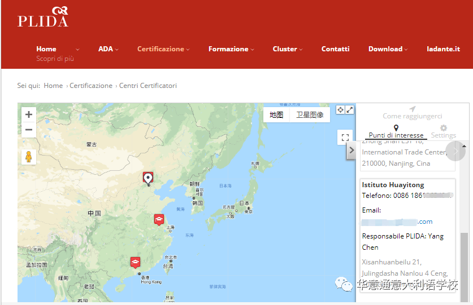Screen dimensions: 473x305
Task: Click the red marker near Shanghai
Action: (x=159, y=219)
